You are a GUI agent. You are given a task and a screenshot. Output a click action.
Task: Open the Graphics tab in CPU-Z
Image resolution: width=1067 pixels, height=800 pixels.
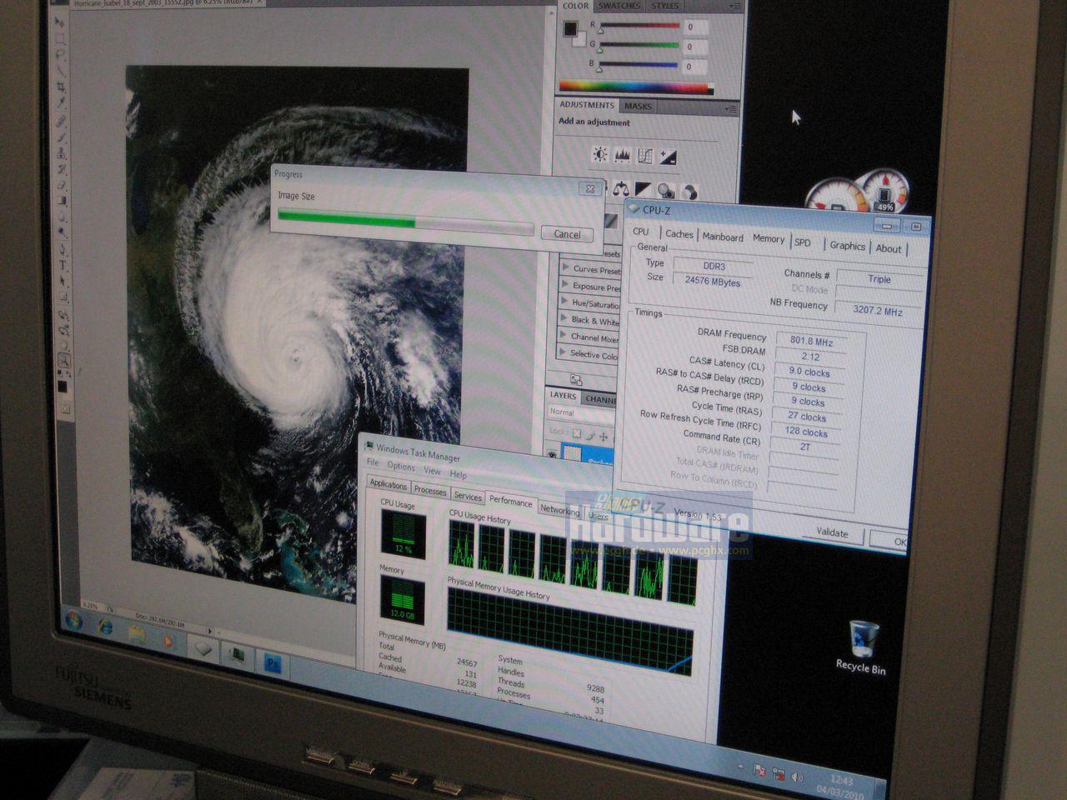click(x=847, y=245)
